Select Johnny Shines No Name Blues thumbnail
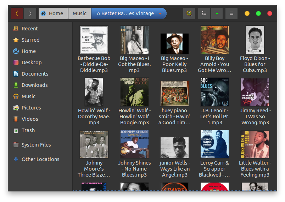The width and height of the screenshot is (285, 202). 134,144
